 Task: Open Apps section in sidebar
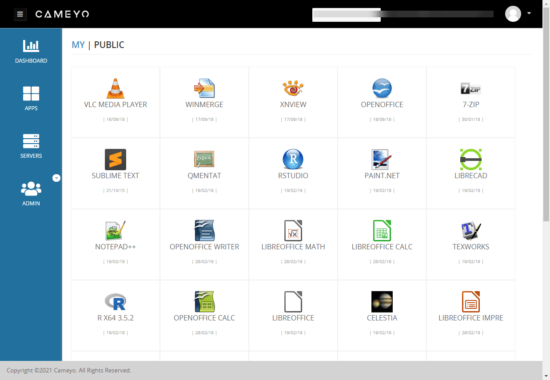[x=31, y=99]
